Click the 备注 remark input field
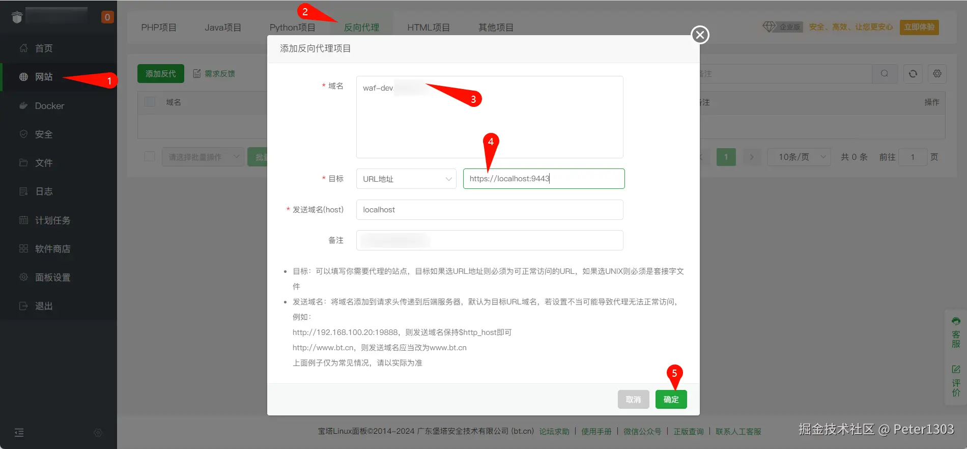The image size is (967, 449). click(x=490, y=240)
